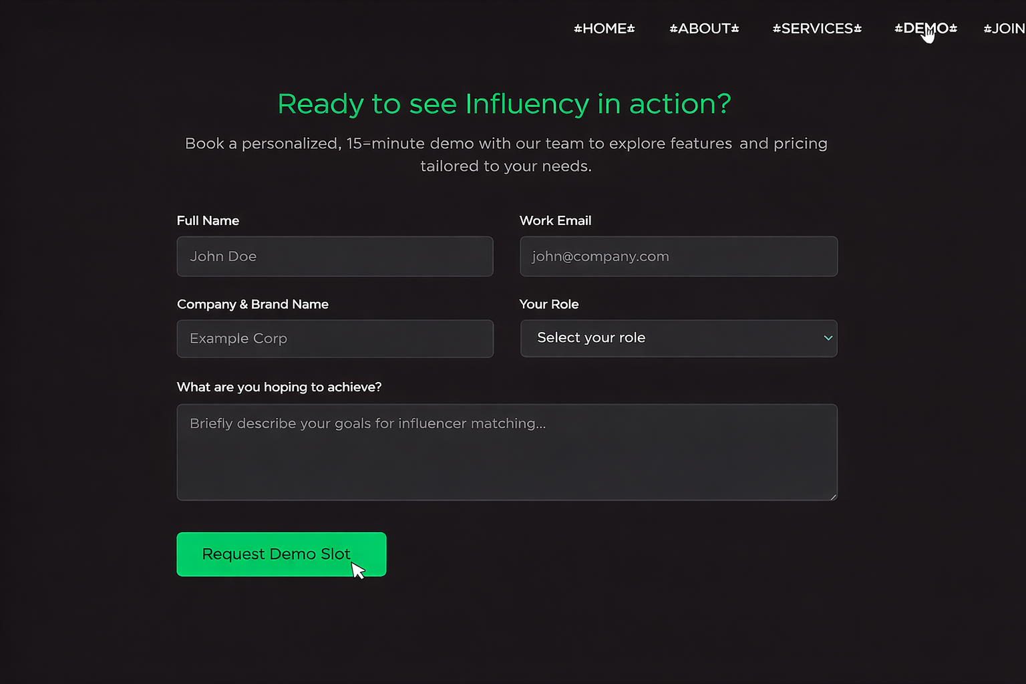Select the DEMO nav link
The image size is (1026, 684).
[x=925, y=29]
